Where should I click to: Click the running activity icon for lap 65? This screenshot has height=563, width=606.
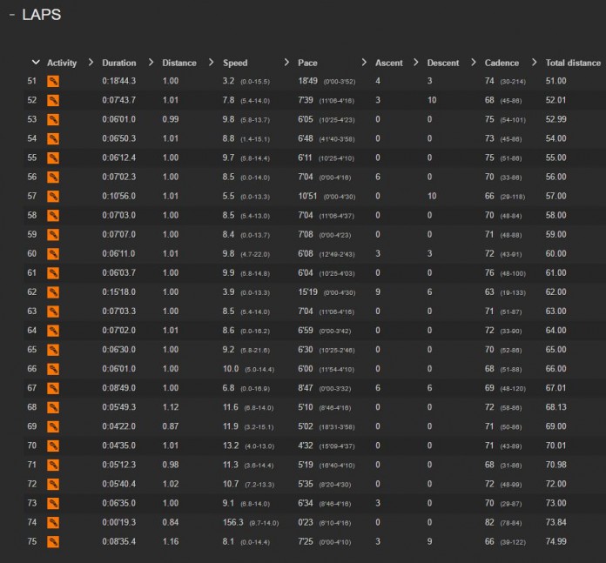click(x=53, y=350)
